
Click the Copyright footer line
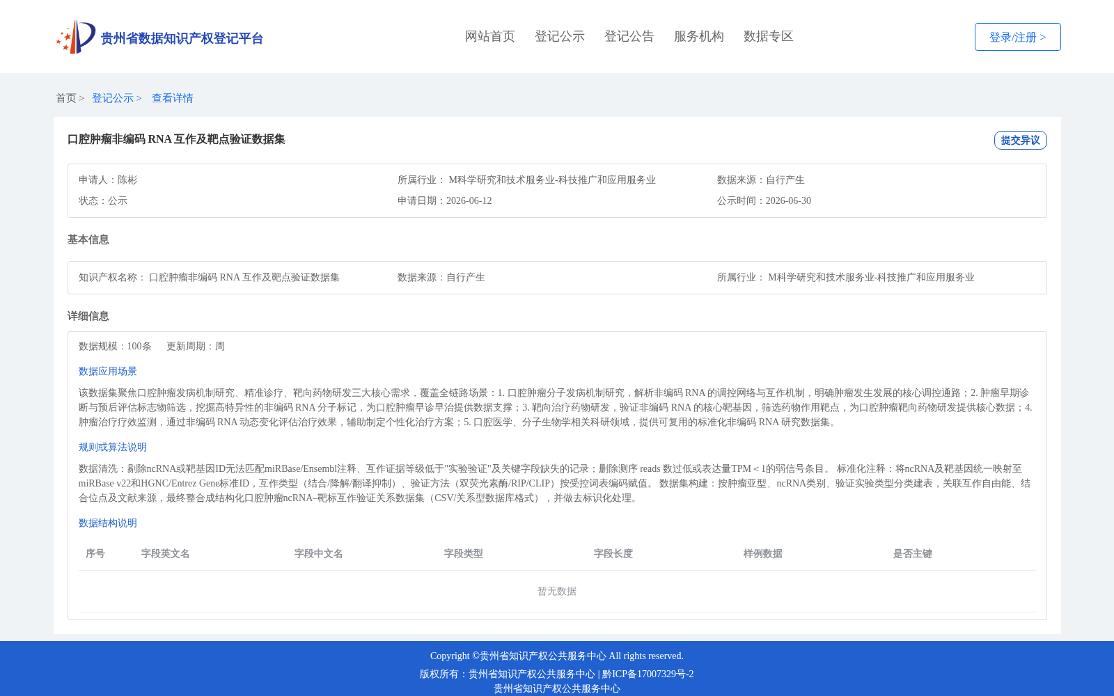[557, 656]
